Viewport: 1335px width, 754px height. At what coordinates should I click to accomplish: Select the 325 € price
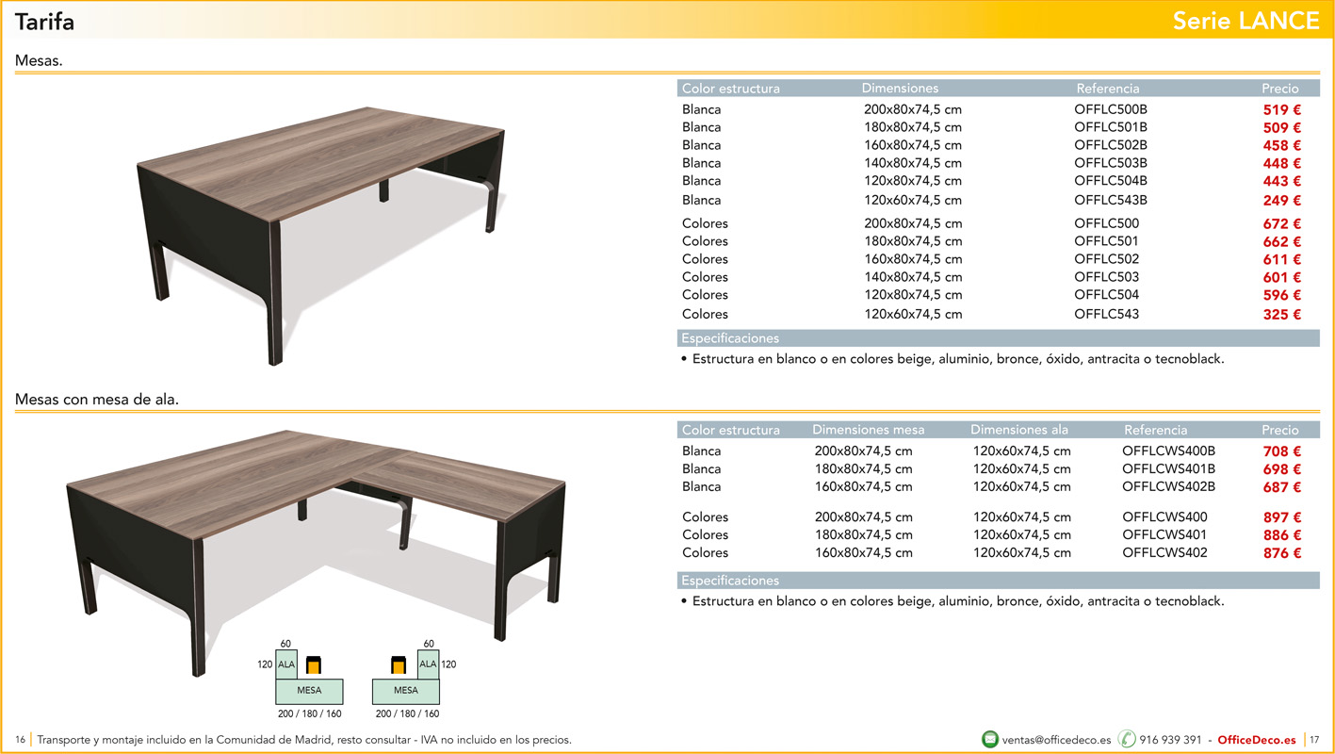[1282, 314]
